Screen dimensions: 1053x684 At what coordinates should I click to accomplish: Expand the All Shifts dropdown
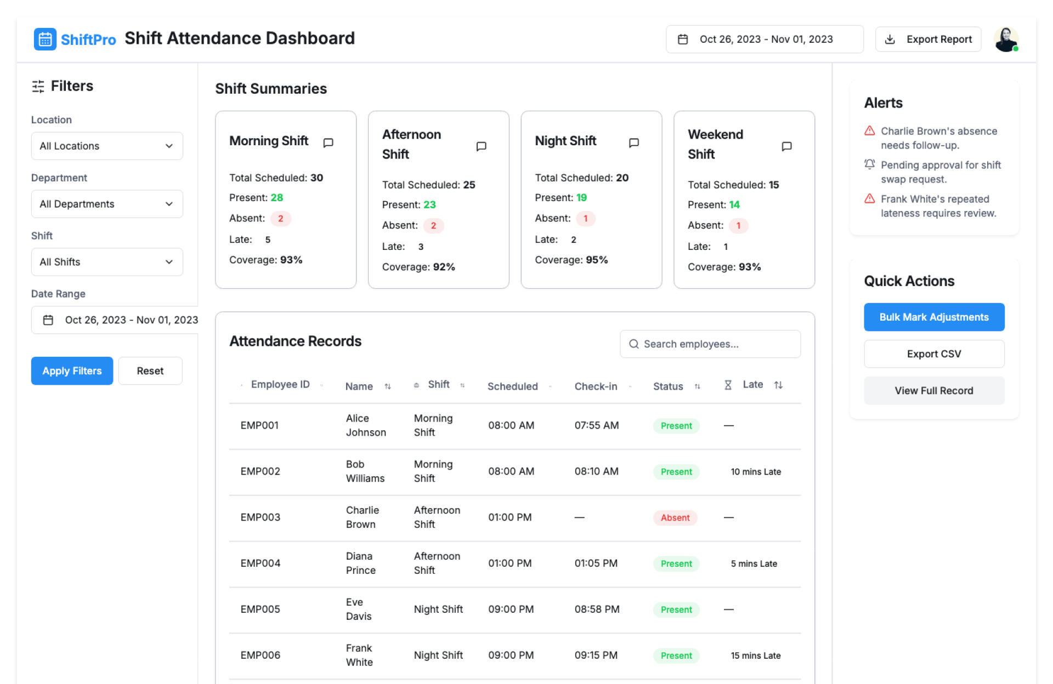point(107,262)
